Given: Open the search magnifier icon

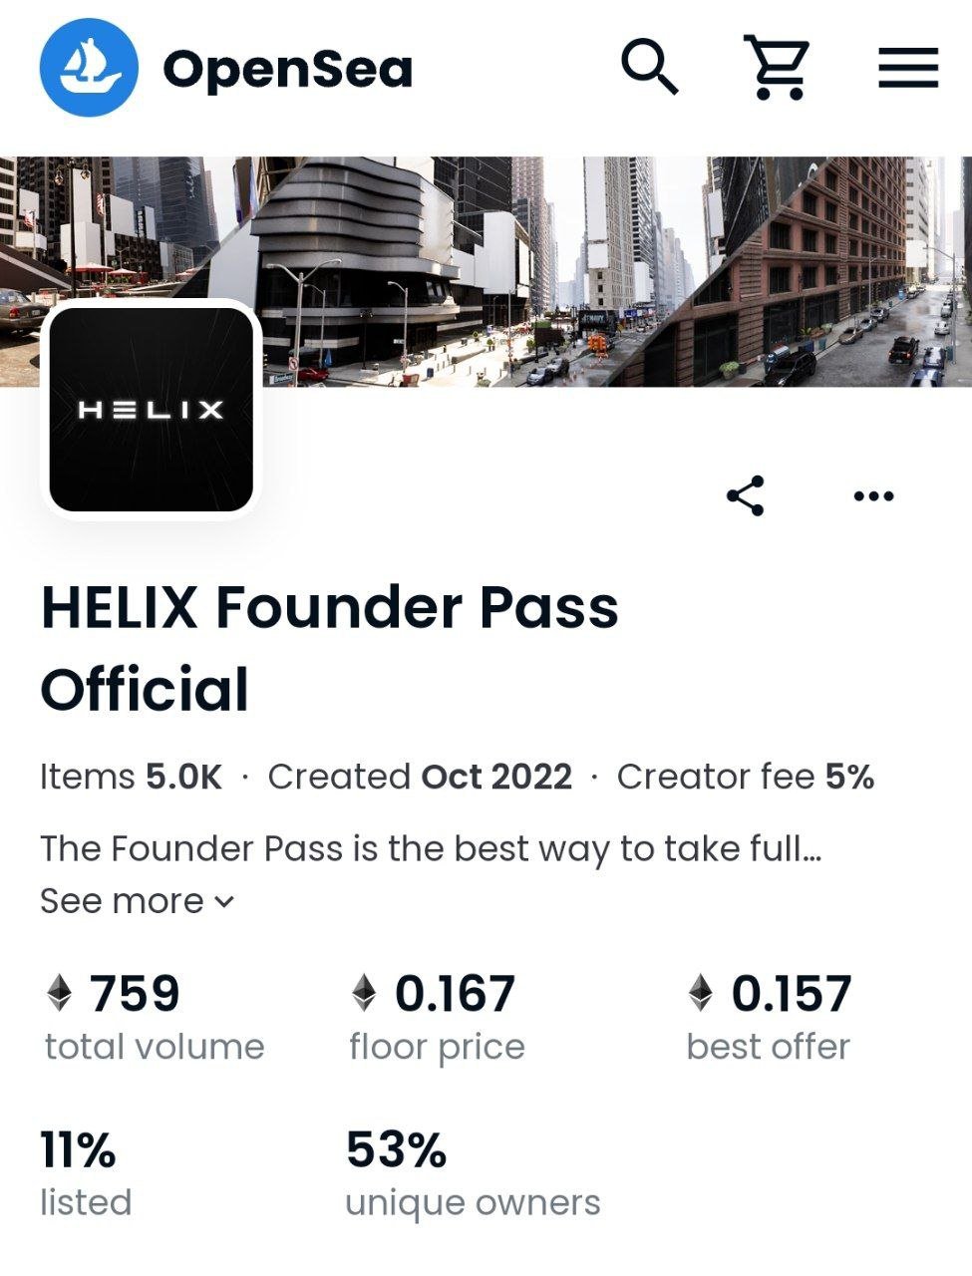Looking at the screenshot, I should [x=650, y=68].
